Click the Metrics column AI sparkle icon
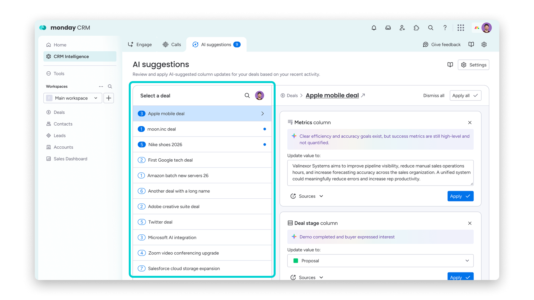The width and height of the screenshot is (534, 300). (294, 136)
